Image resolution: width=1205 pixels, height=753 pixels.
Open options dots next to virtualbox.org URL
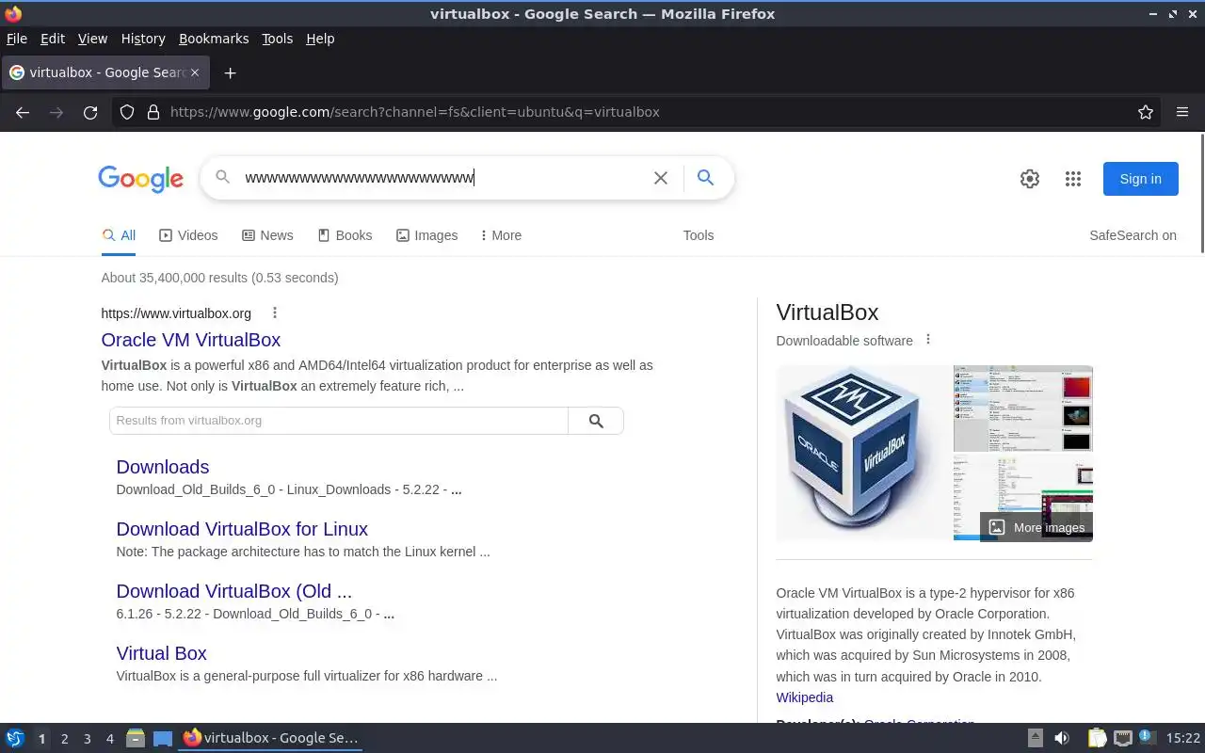pos(275,312)
